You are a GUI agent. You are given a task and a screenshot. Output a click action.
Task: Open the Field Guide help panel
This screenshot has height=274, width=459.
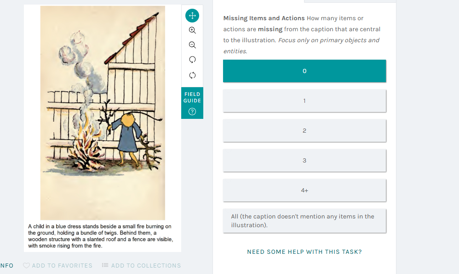click(192, 103)
